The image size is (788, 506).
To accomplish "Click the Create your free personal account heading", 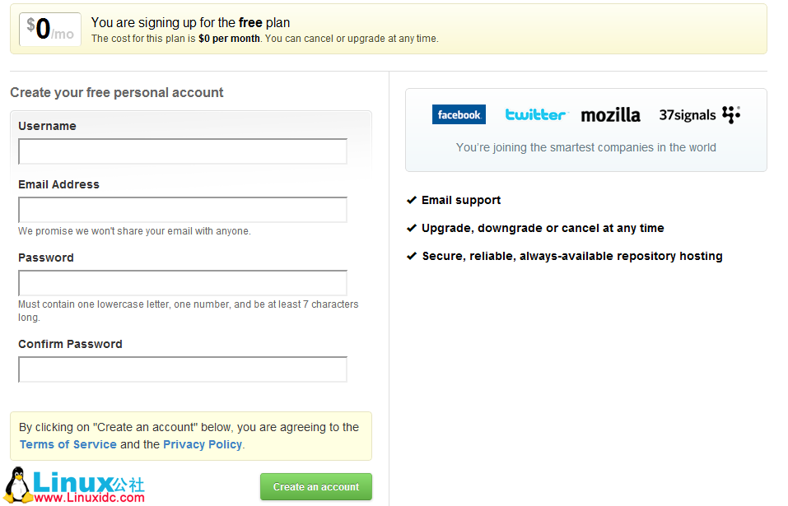I will tap(117, 92).
